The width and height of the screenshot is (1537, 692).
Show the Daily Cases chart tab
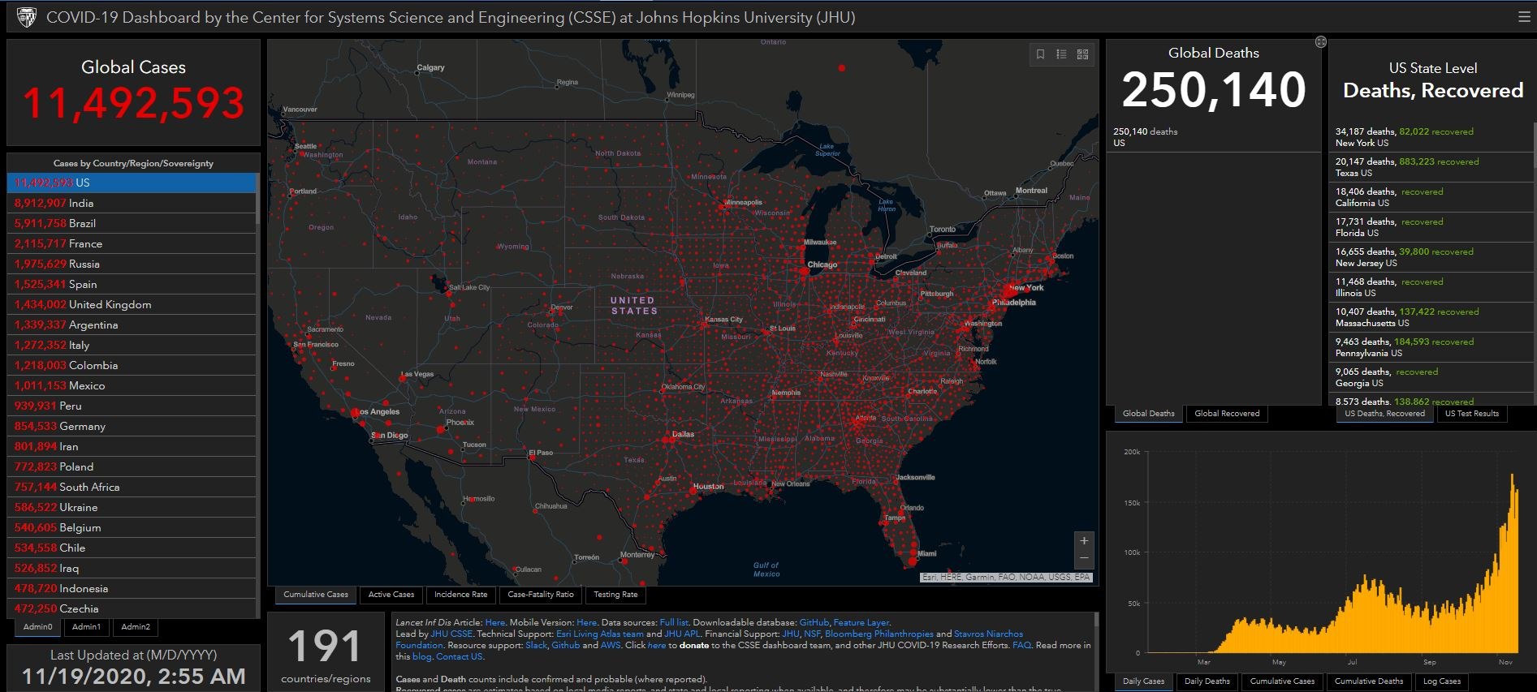click(1143, 681)
